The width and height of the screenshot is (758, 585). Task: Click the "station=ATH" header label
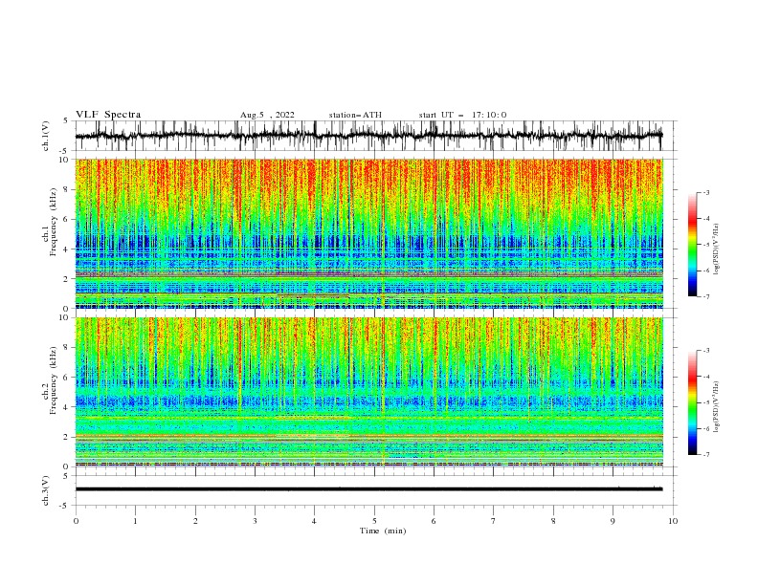355,115
